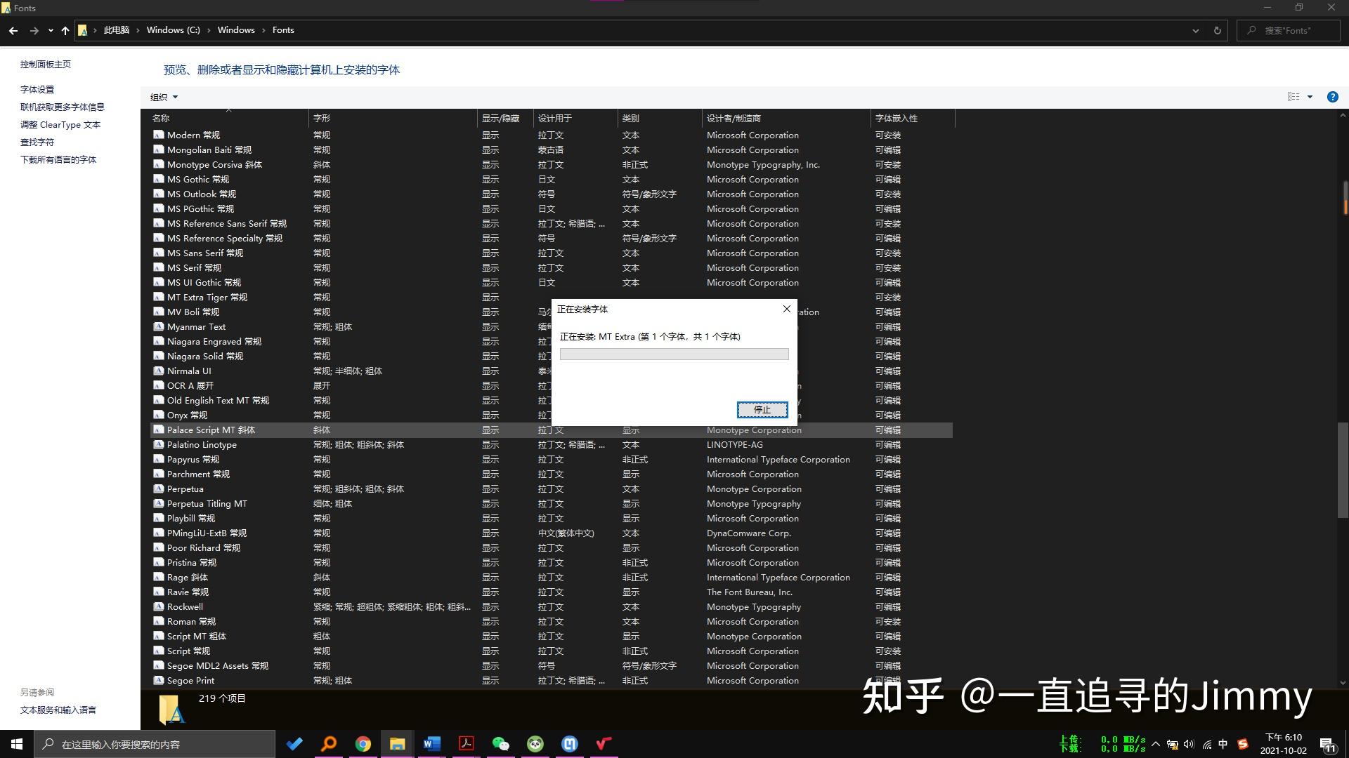
Task: Click the change view layout icon
Action: point(1293,97)
